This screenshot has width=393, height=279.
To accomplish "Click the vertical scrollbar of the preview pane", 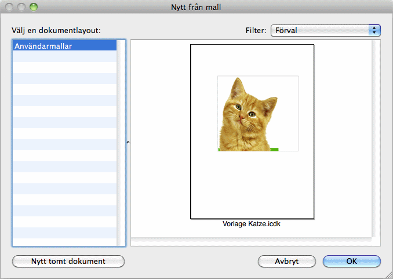I will coord(376,139).
